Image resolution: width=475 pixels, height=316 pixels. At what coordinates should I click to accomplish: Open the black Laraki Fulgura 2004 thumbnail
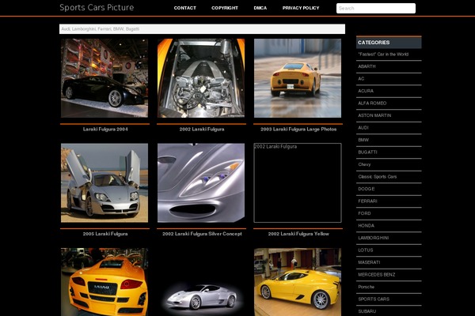pos(104,78)
